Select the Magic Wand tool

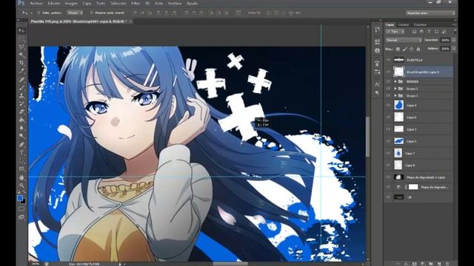click(21, 55)
